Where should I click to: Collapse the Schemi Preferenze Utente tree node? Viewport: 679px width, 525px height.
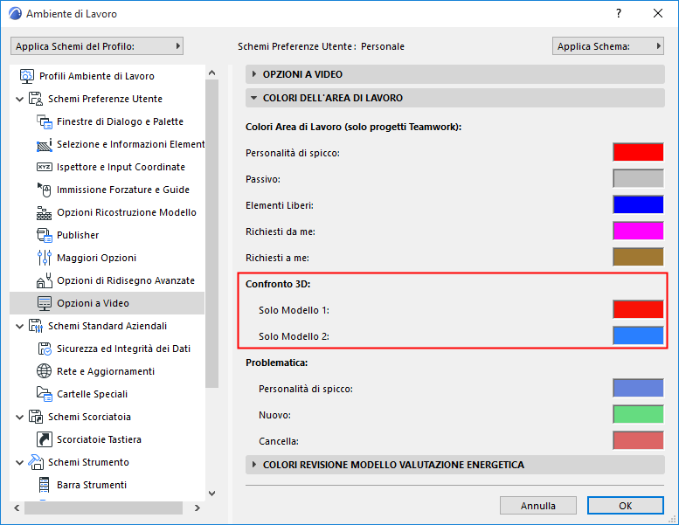click(x=19, y=99)
